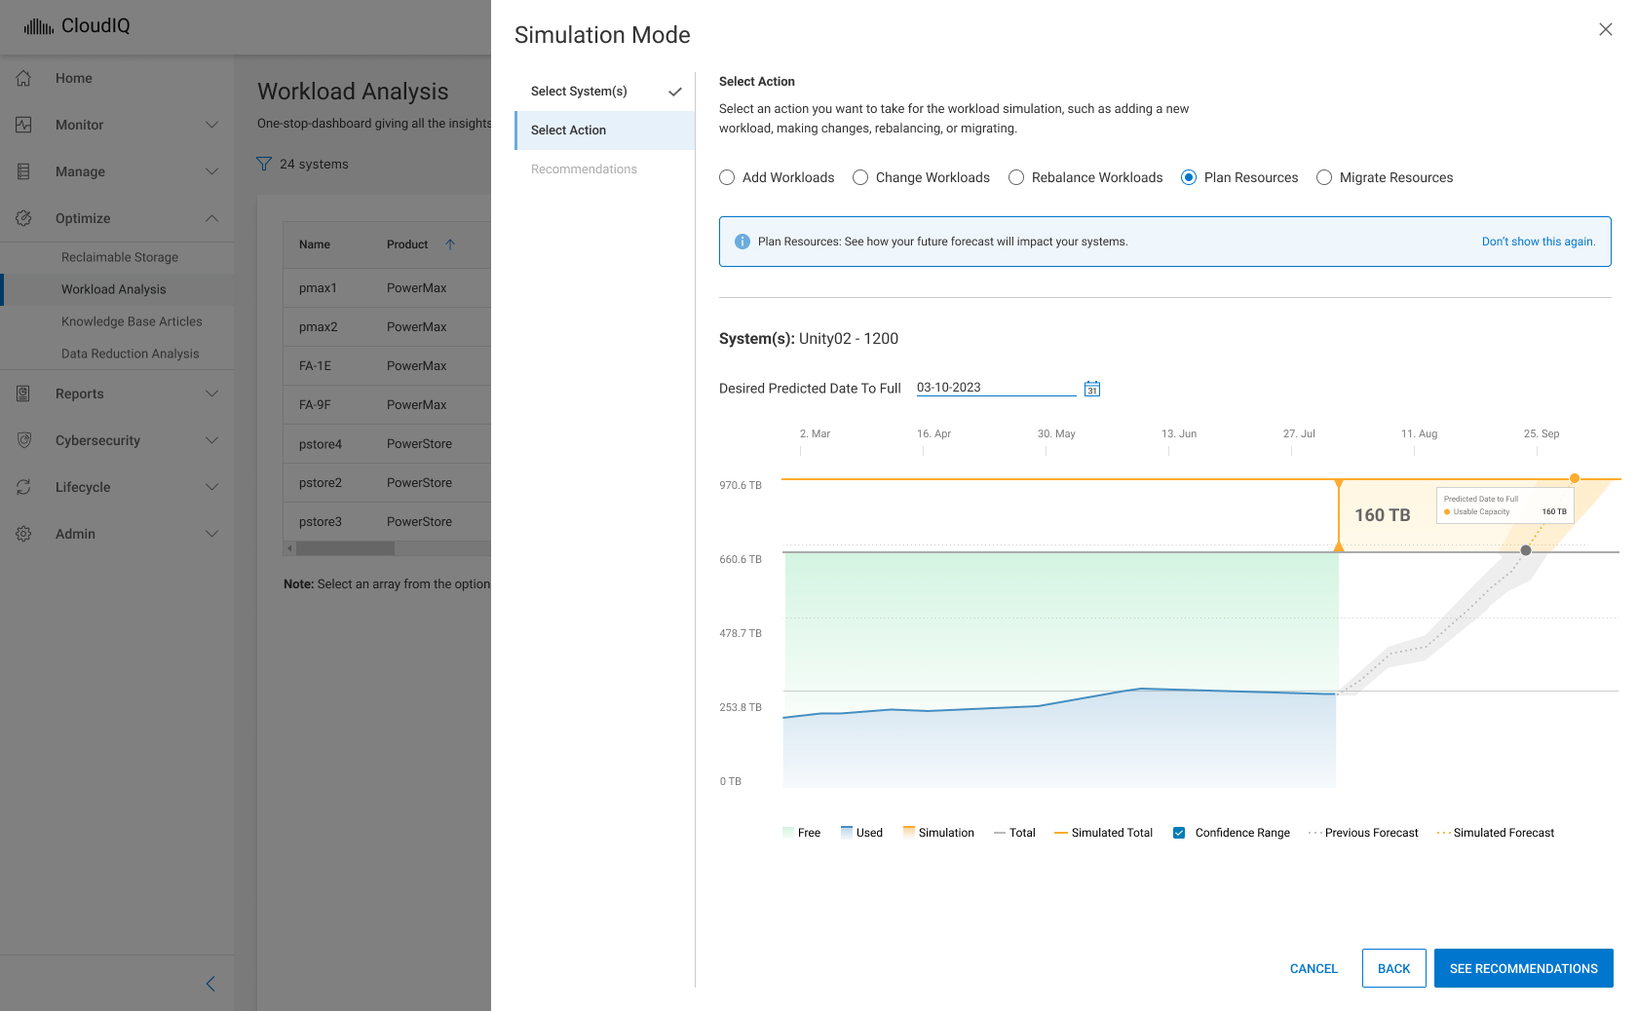Click the Optimize gauge icon
Viewport: 1637px width, 1011px height.
click(x=24, y=218)
